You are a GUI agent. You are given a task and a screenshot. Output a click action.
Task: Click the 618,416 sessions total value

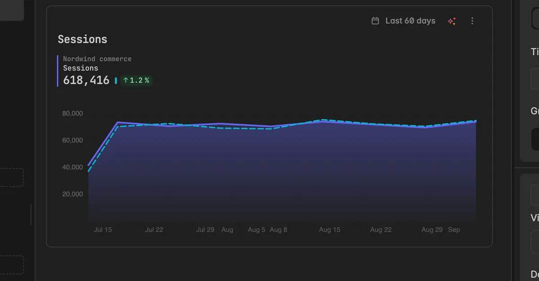(x=86, y=80)
